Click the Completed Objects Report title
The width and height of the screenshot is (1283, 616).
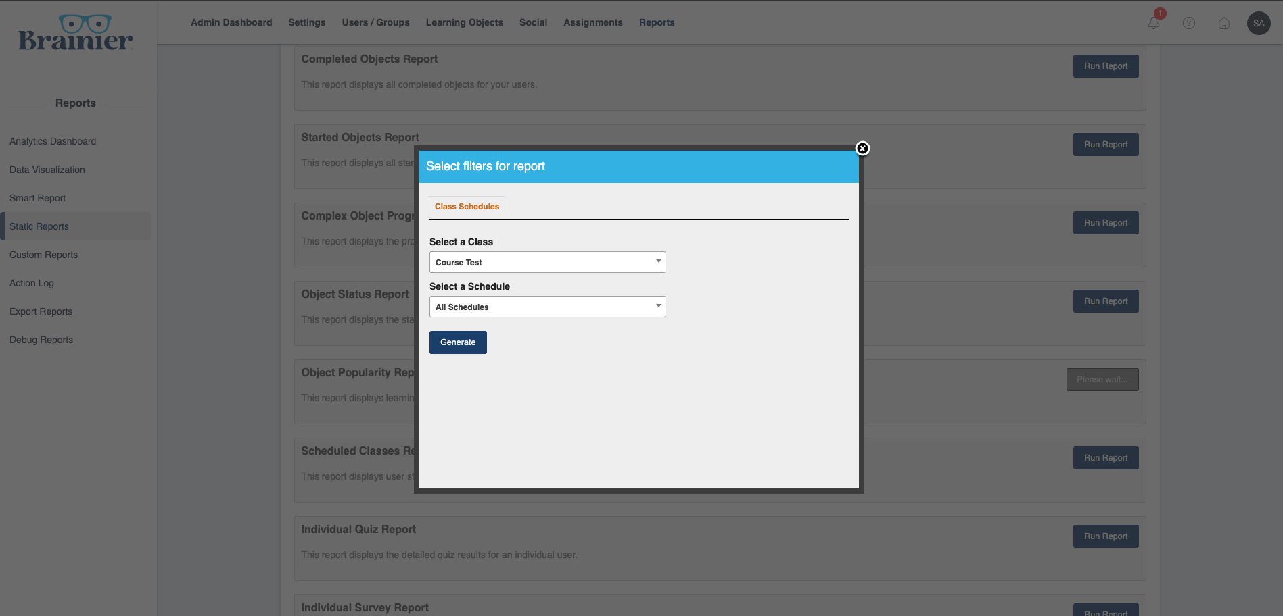(369, 59)
